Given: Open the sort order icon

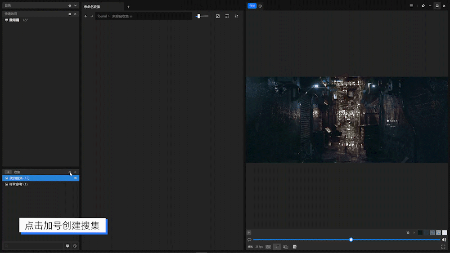Looking at the screenshot, I should point(237,16).
